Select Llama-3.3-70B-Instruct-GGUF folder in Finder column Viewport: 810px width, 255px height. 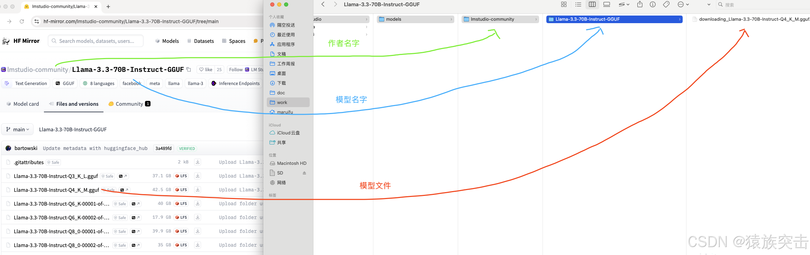coord(614,19)
